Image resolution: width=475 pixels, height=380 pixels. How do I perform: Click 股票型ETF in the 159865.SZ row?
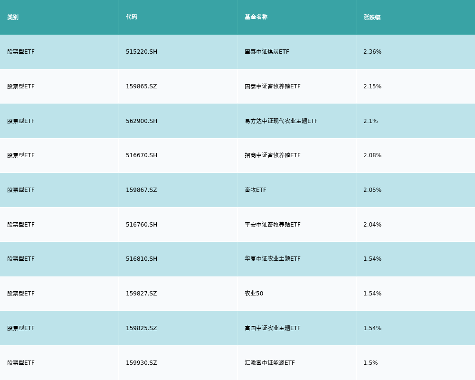coord(21,86)
